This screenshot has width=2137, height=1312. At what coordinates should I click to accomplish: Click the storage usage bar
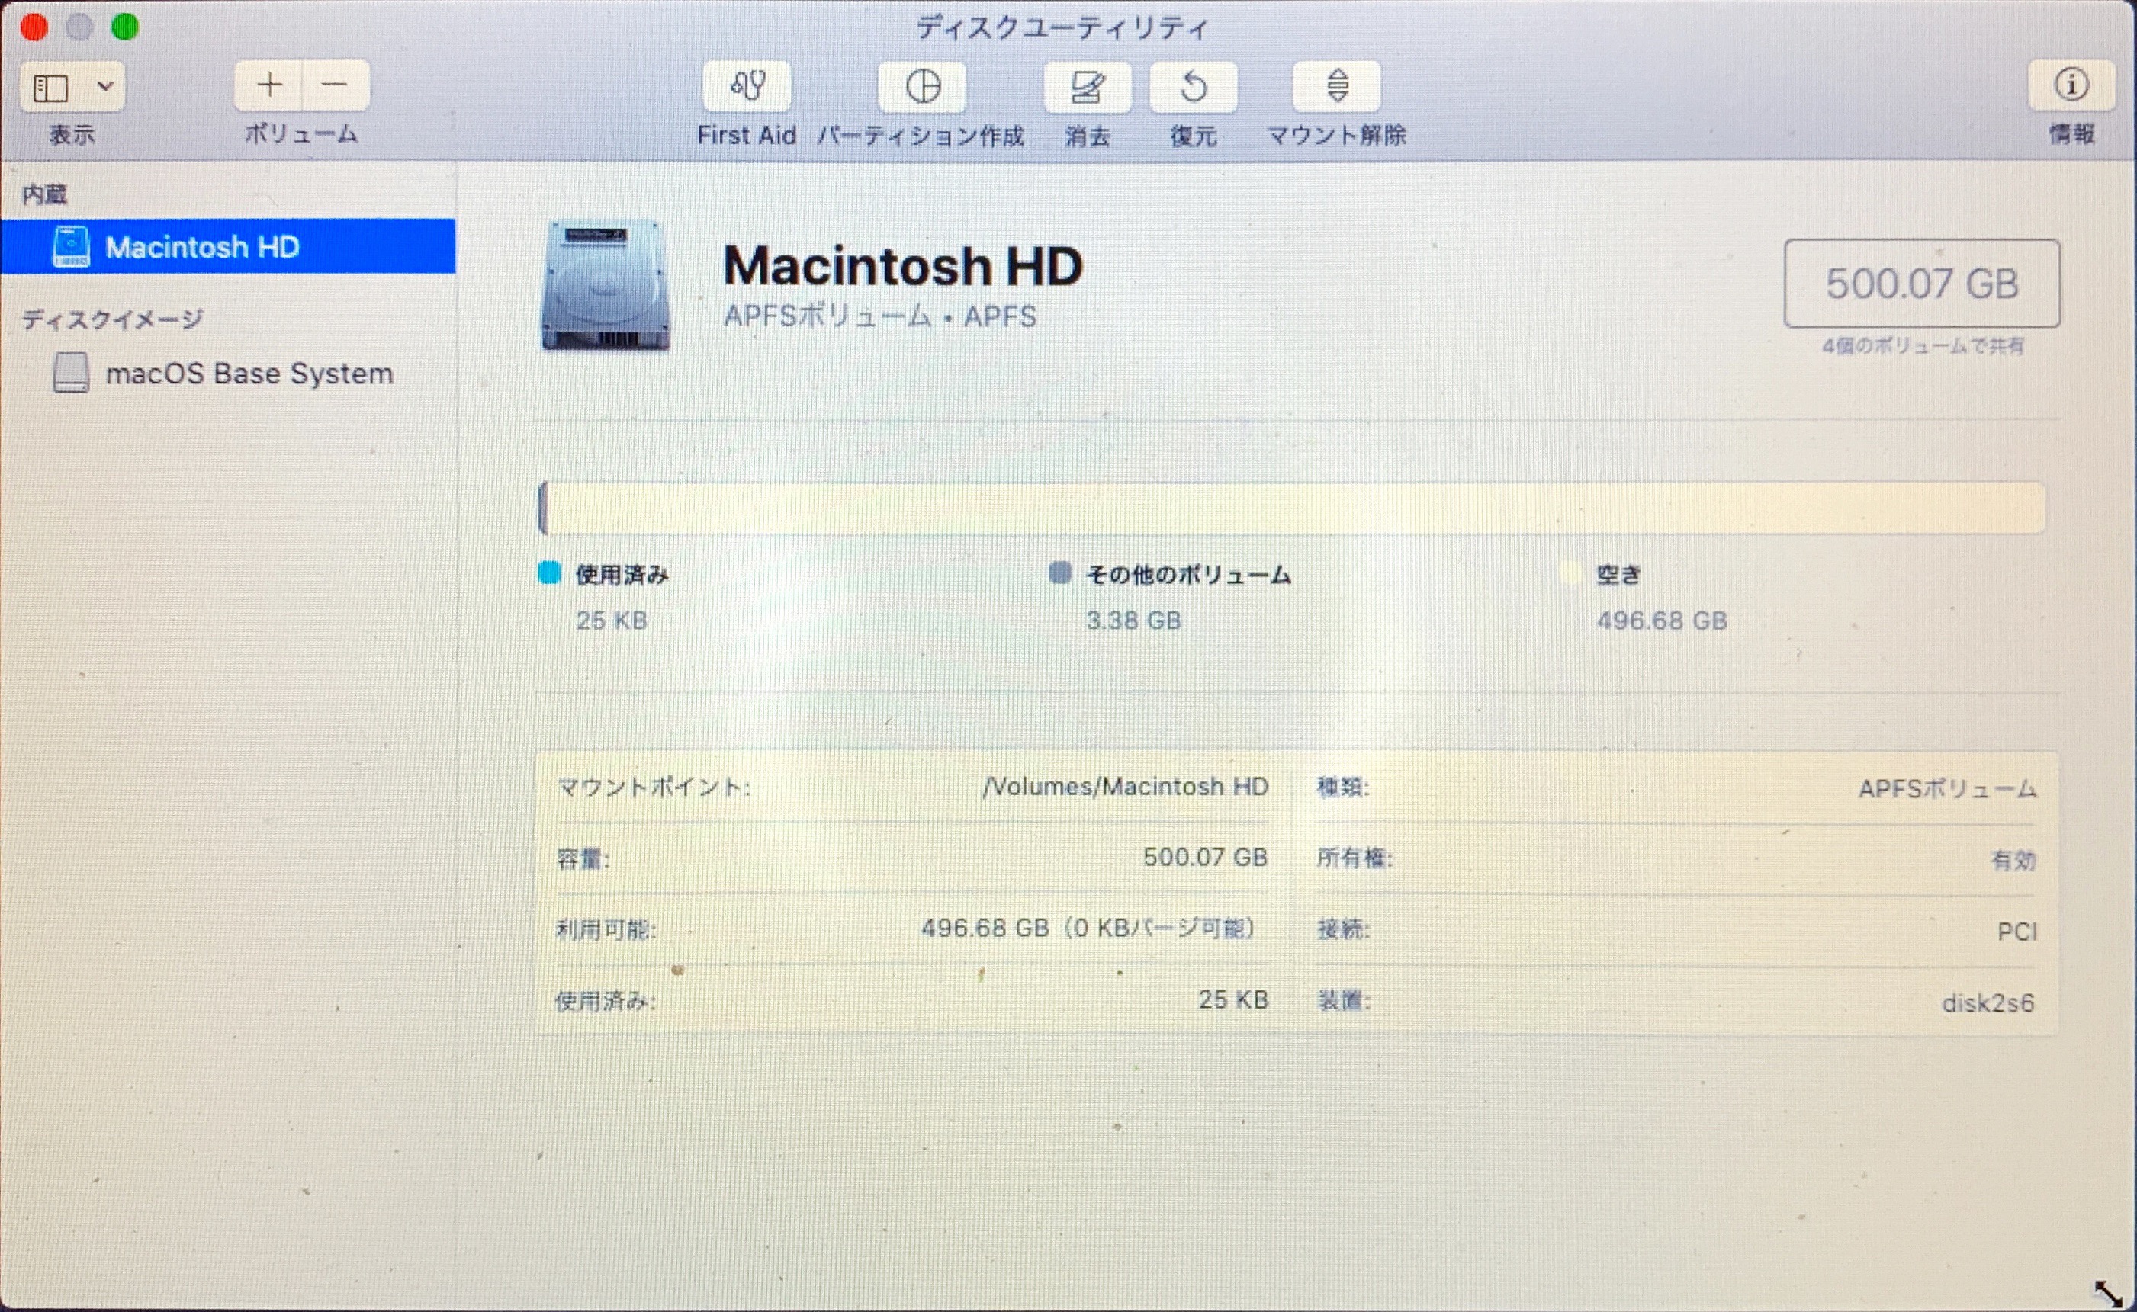[1291, 508]
